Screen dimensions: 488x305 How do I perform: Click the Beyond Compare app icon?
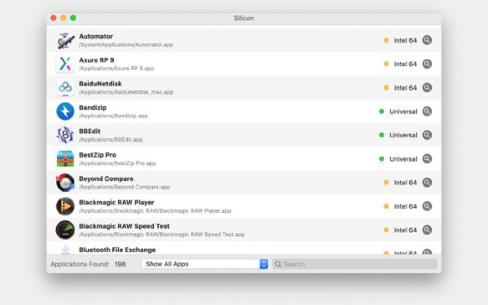click(65, 183)
